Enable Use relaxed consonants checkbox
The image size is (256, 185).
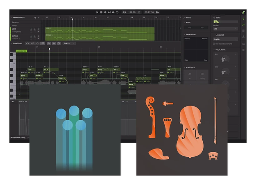(214, 44)
